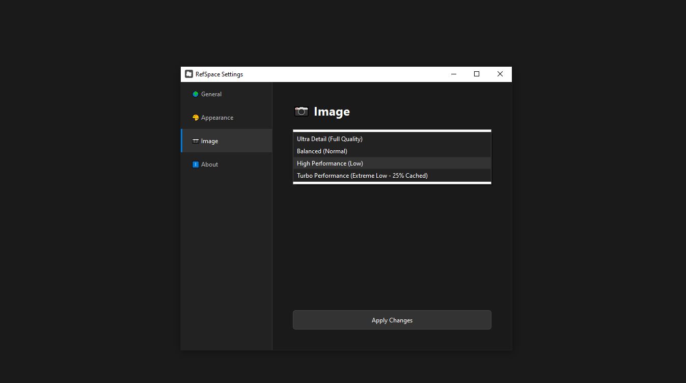Click the info icon beside About
Image resolution: width=686 pixels, height=383 pixels.
point(196,164)
